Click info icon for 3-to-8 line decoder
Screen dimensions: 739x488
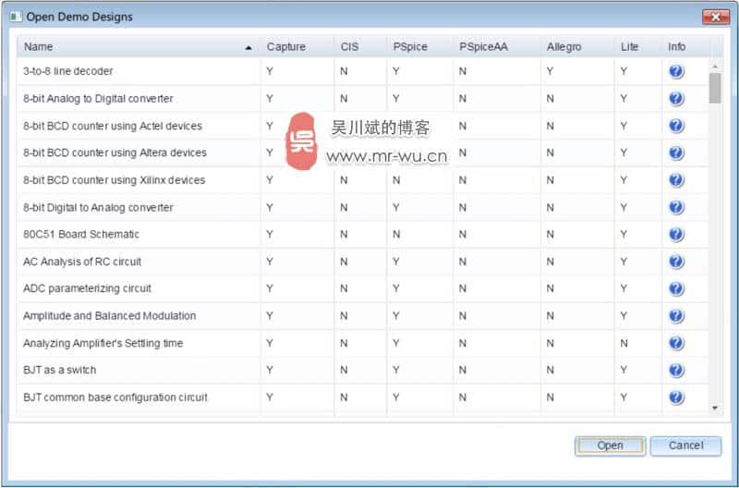[x=676, y=71]
